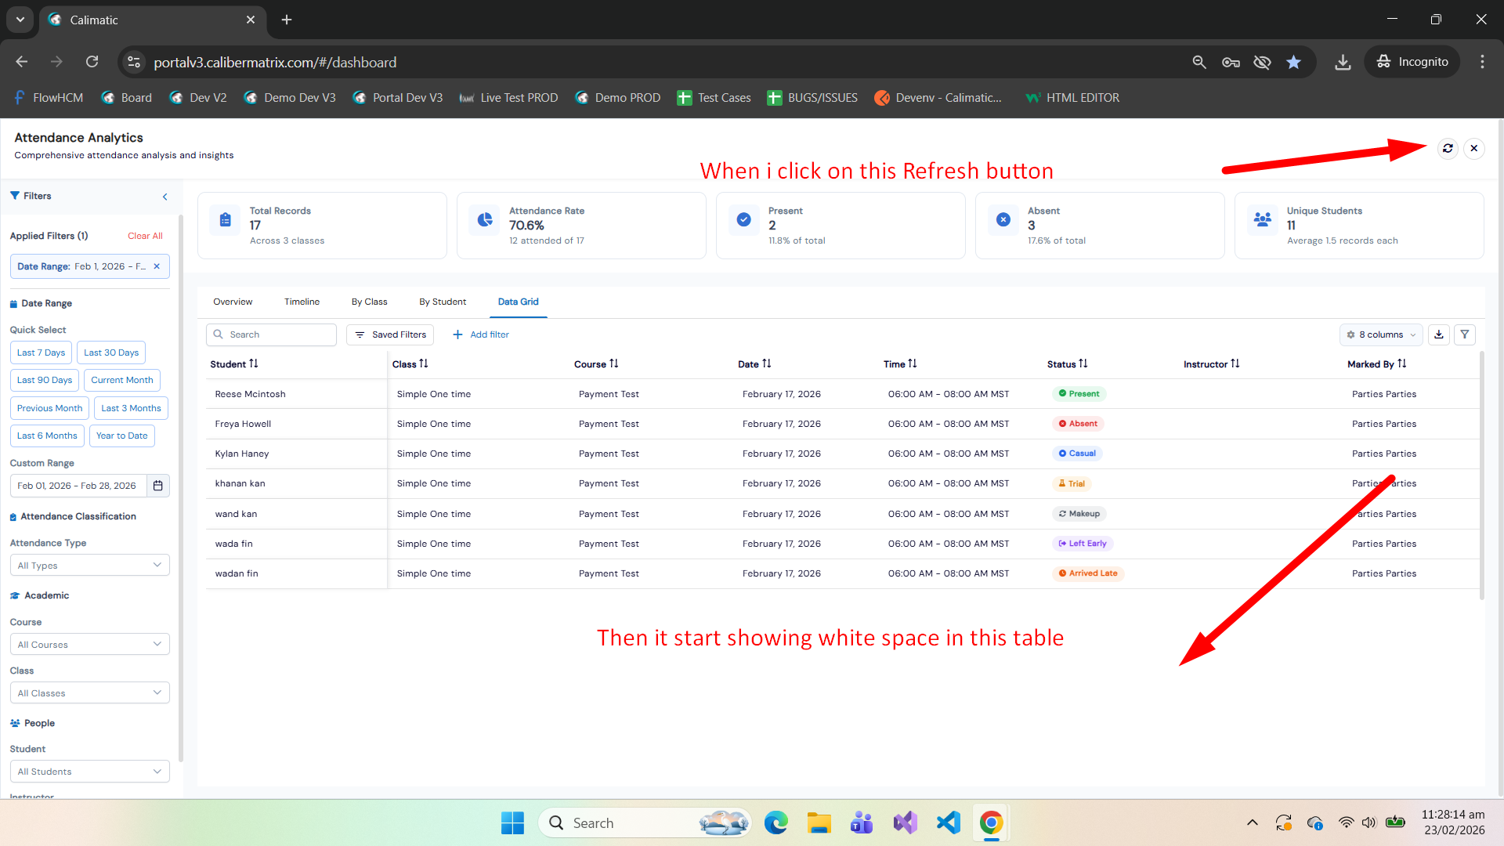Select the Year to Date quick range
Viewport: 1504px width, 846px height.
[x=121, y=436]
